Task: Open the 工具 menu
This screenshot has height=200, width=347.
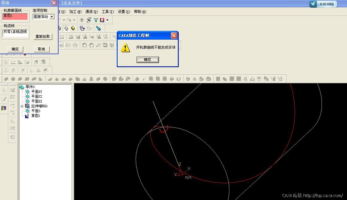Action: point(107,12)
